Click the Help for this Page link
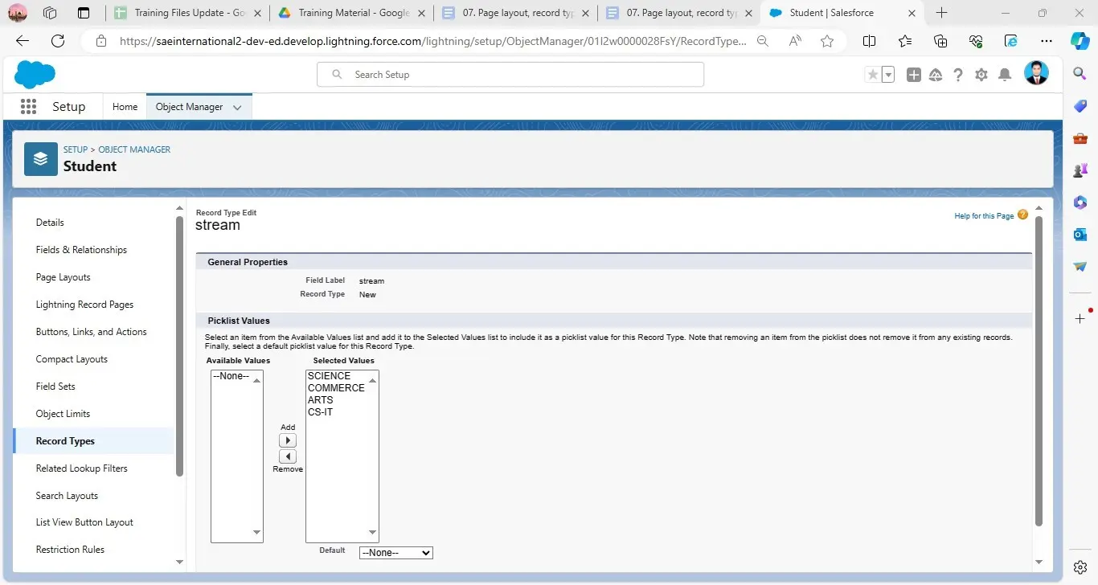Viewport: 1098px width, 585px height. tap(984, 216)
